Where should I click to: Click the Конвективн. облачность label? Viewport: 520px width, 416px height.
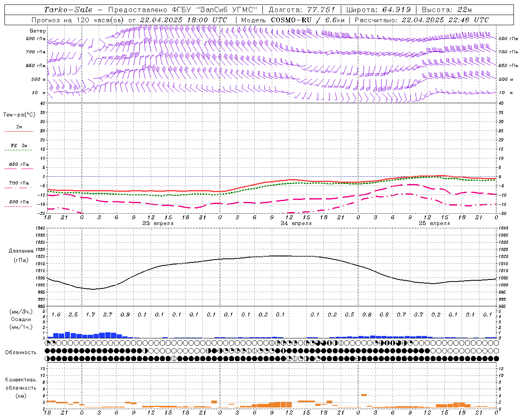21,383
